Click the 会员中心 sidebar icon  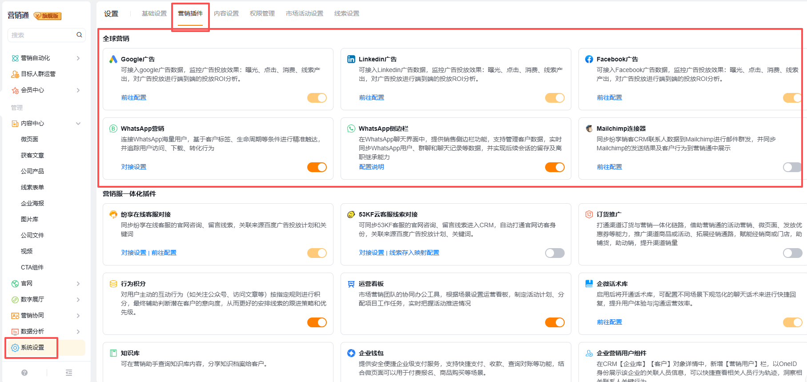15,90
